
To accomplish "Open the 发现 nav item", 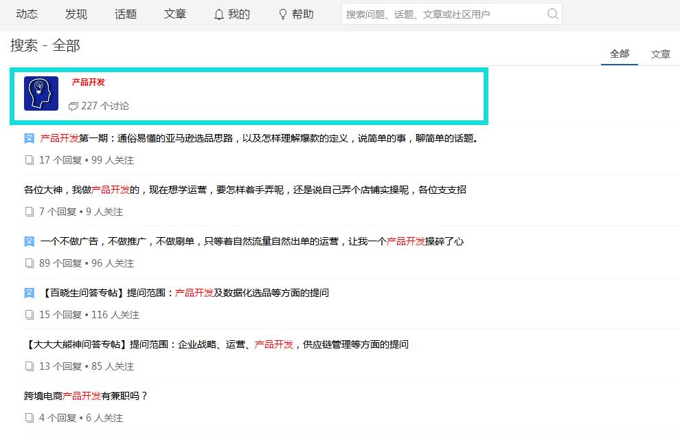I will [x=76, y=14].
